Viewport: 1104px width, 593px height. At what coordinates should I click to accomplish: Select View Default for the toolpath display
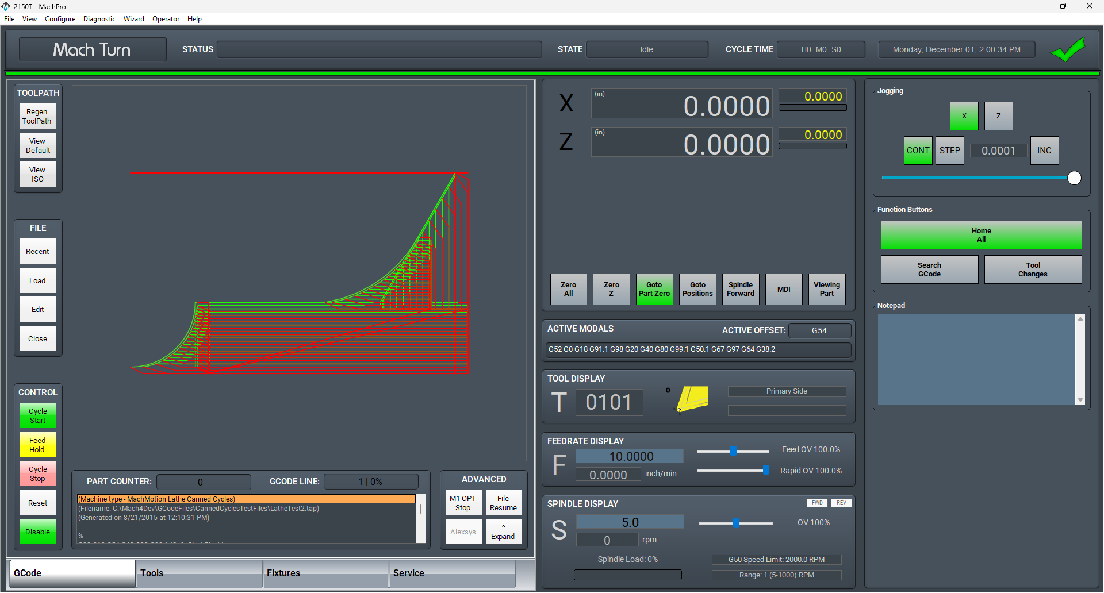[37, 145]
